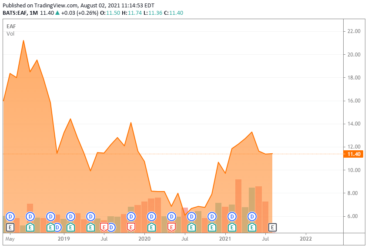
Task: Click the D marker above the red E after 2020
Action: point(171,217)
